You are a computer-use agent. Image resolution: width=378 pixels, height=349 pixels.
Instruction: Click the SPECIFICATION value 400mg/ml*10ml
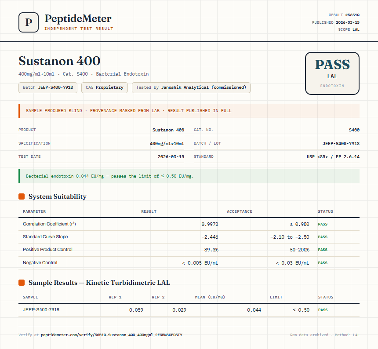click(x=167, y=143)
